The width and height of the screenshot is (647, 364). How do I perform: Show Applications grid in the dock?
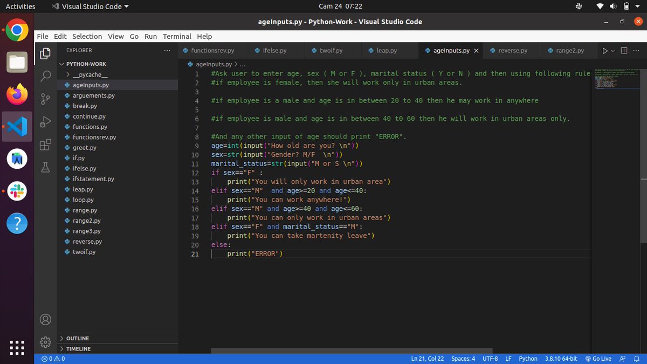point(17,348)
